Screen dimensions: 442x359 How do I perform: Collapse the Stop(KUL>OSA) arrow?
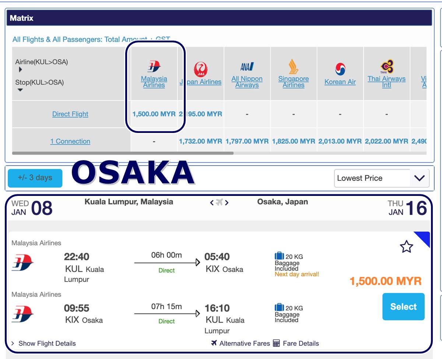tap(20, 90)
